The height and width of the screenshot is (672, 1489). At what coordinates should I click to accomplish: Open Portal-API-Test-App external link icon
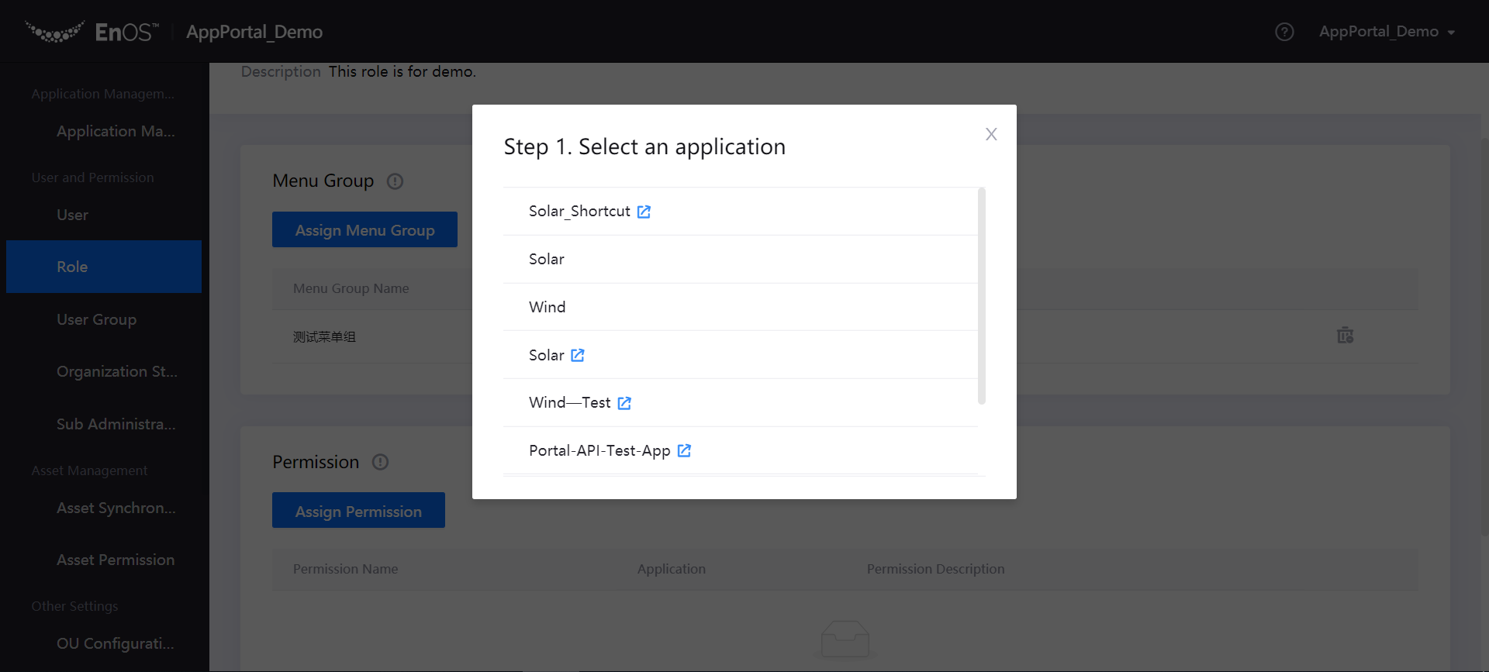[x=684, y=450]
